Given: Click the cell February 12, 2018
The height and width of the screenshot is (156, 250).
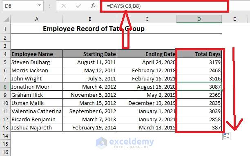Looking at the screenshot, I should tap(147, 70).
